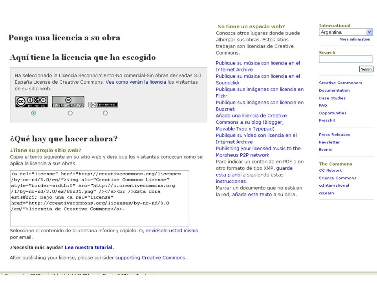Open 'Lea nuestro tutorial' link

[x=88, y=247]
